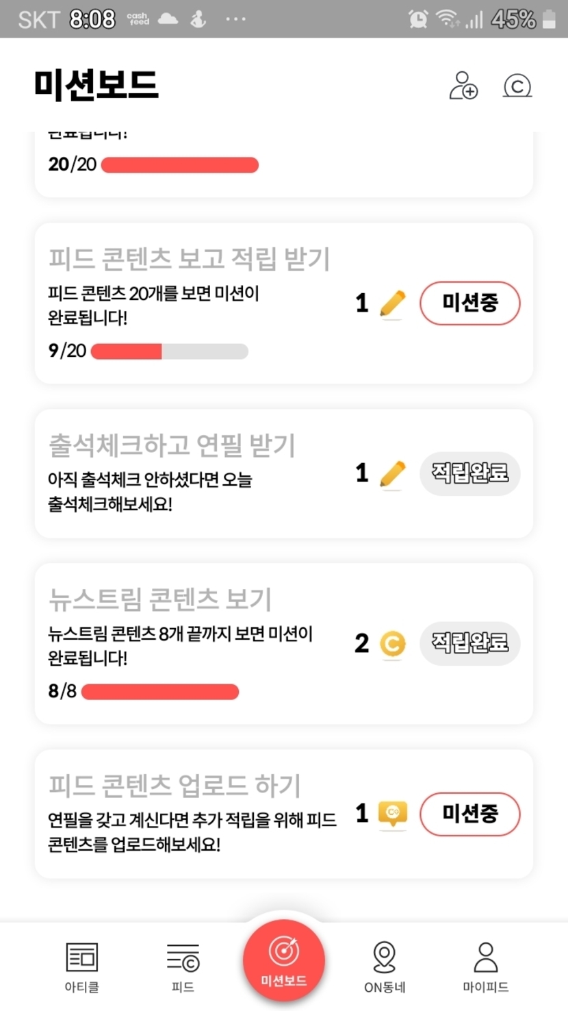This screenshot has height=1011, width=568.
Task: Open the 피드 콘텐츠 업로드 하기 mission title
Action: point(175,786)
